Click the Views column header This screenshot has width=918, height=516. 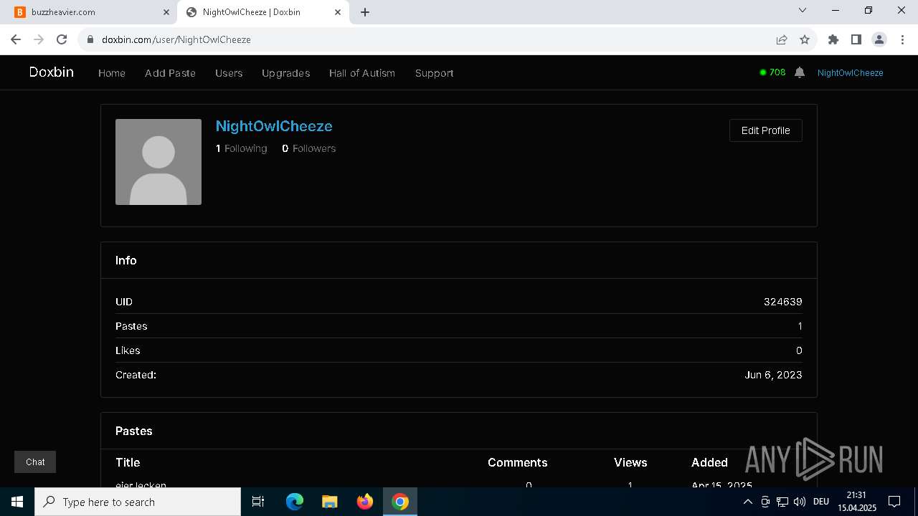point(630,462)
